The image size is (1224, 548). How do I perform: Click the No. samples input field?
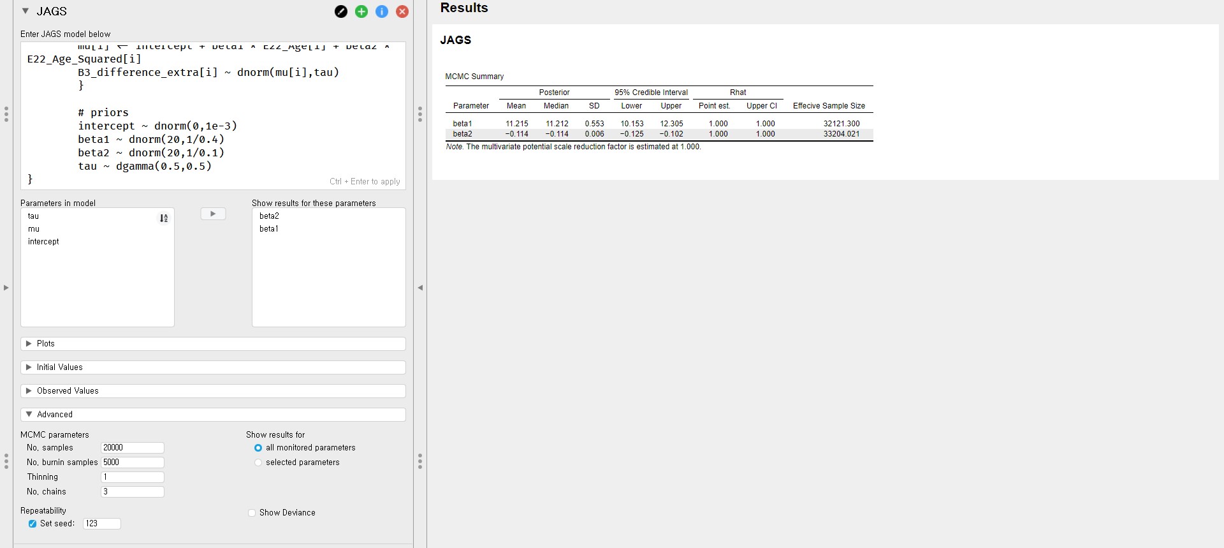click(x=133, y=448)
